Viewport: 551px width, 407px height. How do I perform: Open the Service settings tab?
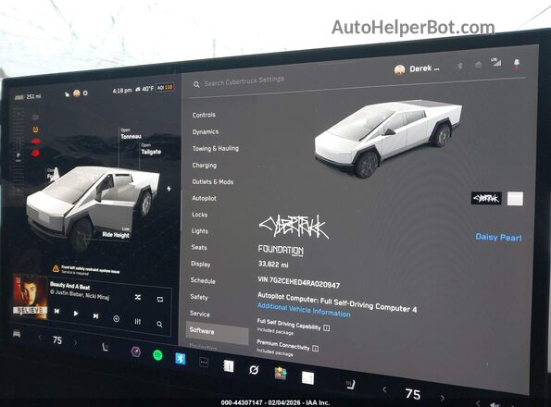point(200,314)
